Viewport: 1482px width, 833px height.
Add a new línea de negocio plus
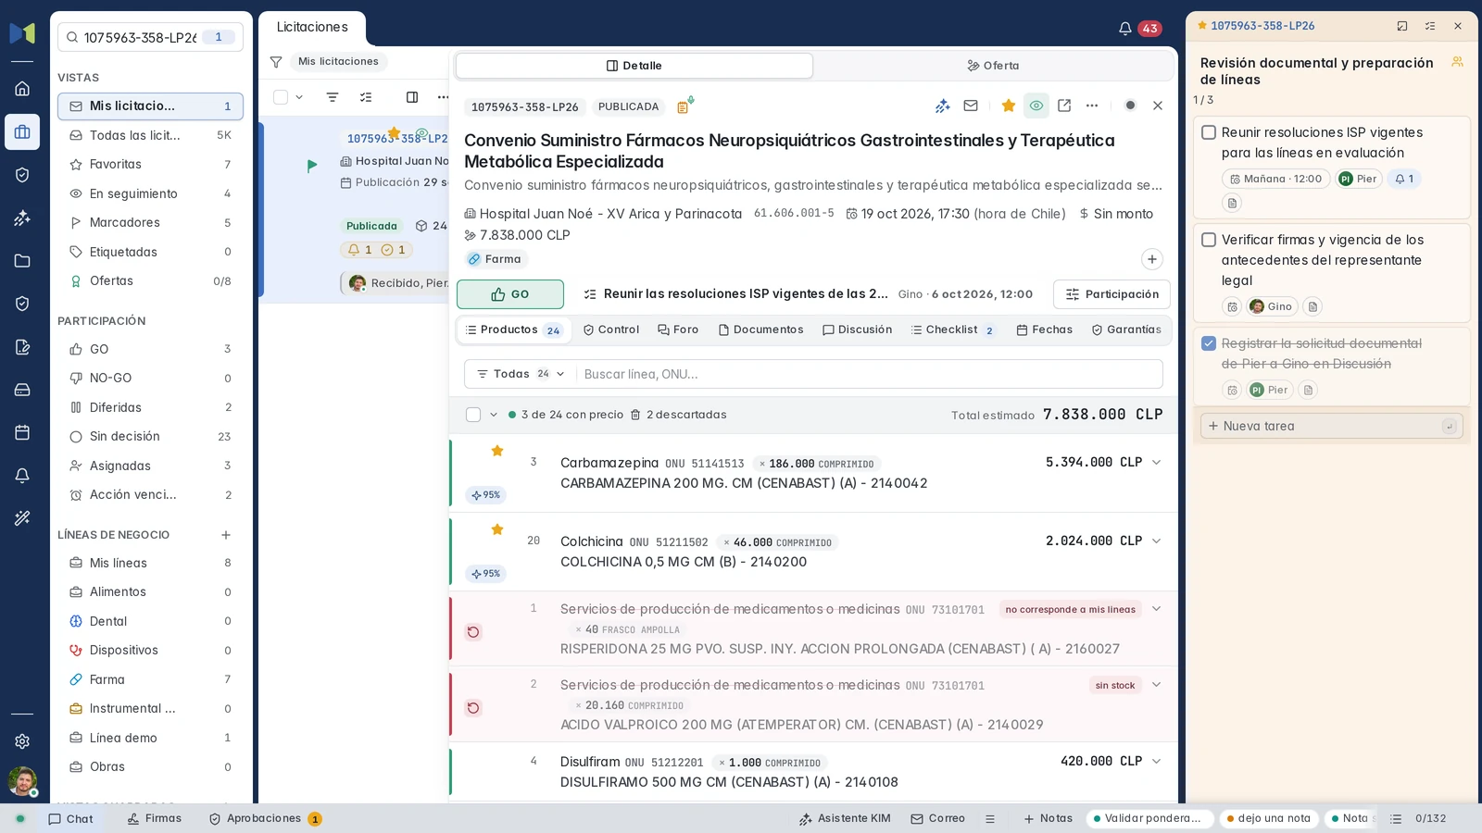(x=226, y=535)
